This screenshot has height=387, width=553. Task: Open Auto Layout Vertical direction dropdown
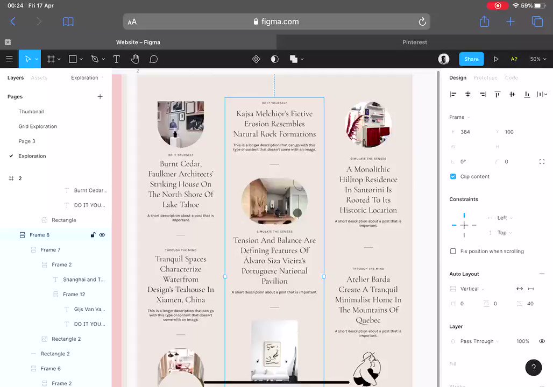472,289
